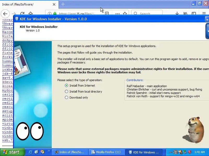
Task: Go back using Firefox back arrow
Action: [x=5, y=14]
